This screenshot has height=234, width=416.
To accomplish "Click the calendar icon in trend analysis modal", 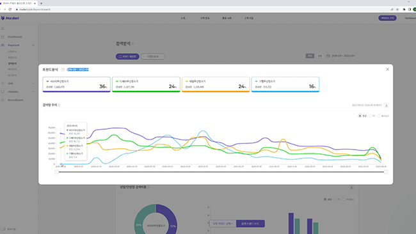I will click(63, 70).
